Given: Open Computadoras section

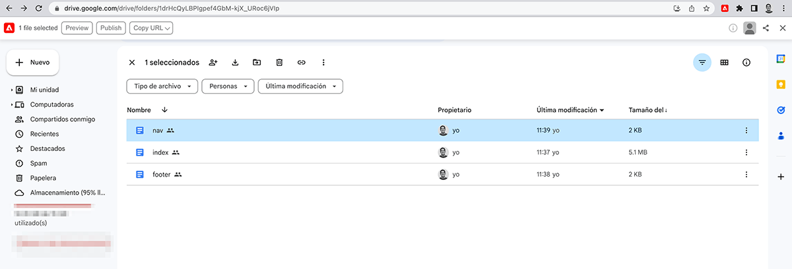Looking at the screenshot, I should pos(52,105).
